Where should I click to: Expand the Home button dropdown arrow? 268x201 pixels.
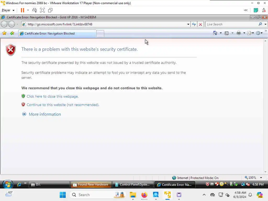coord(221,33)
